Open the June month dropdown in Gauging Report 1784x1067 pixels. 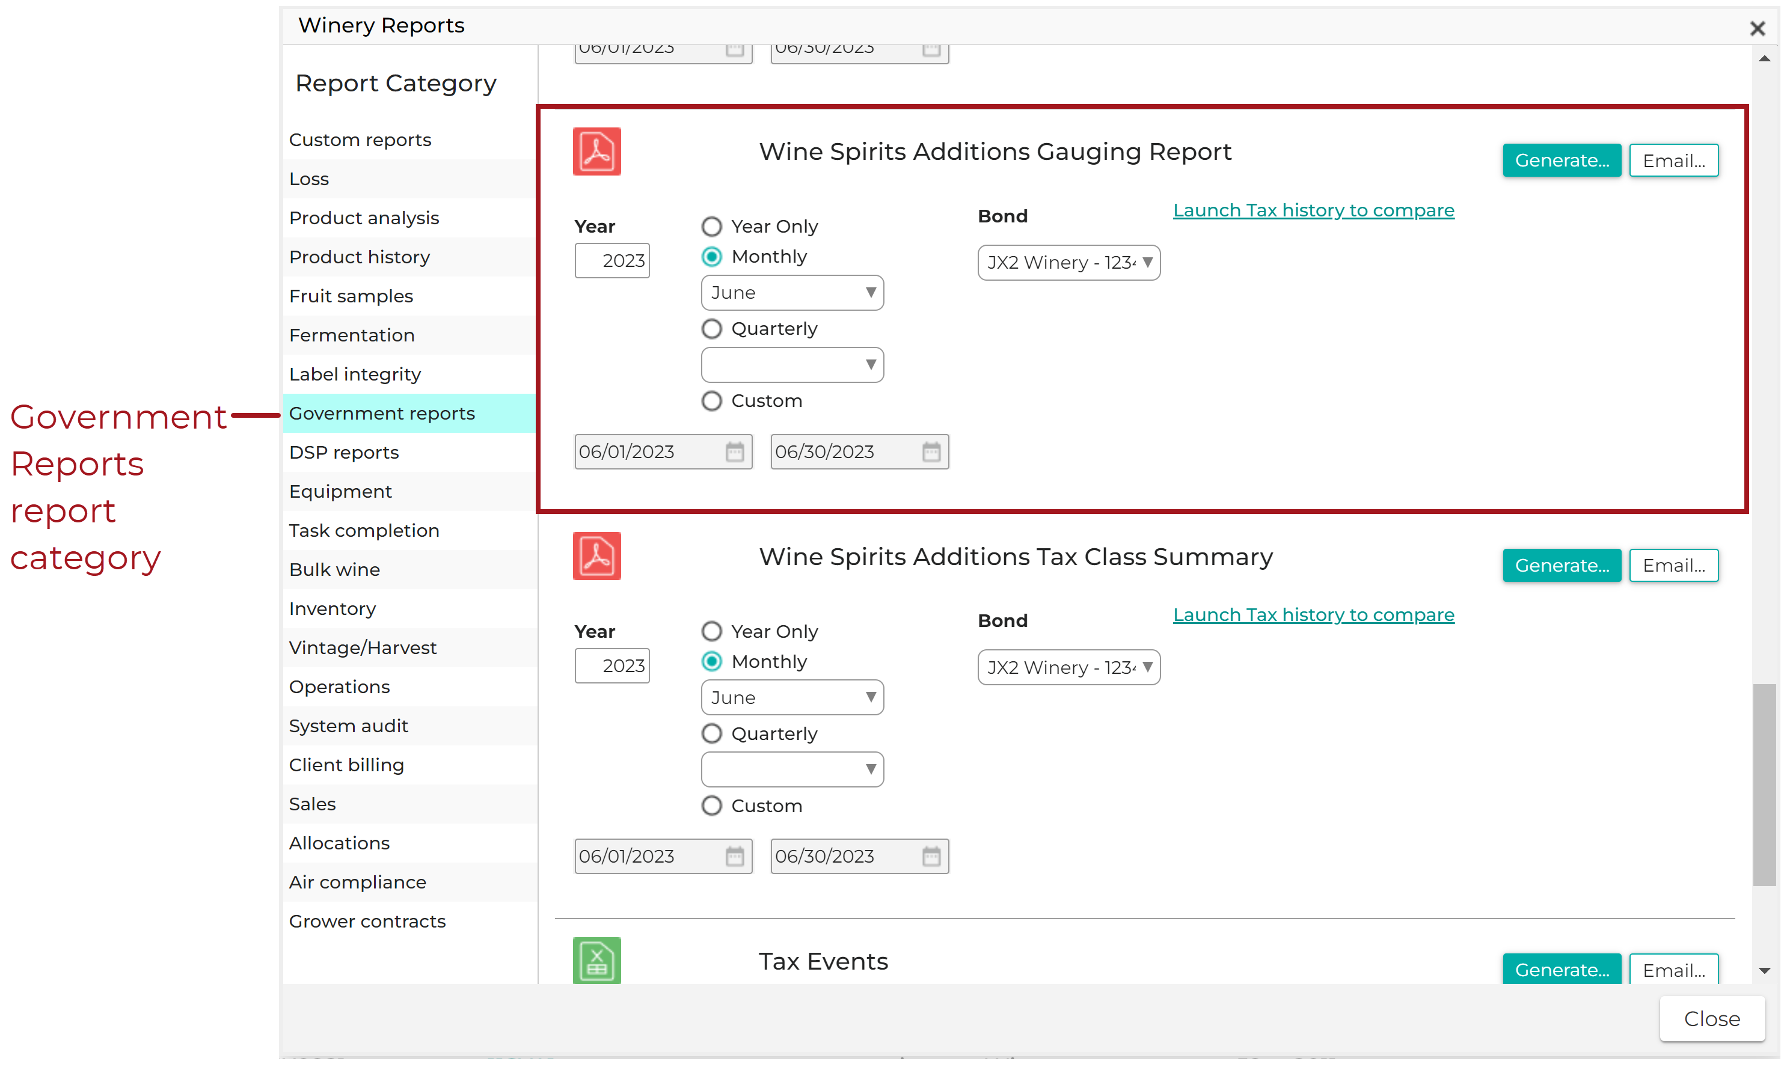pyautogui.click(x=792, y=293)
